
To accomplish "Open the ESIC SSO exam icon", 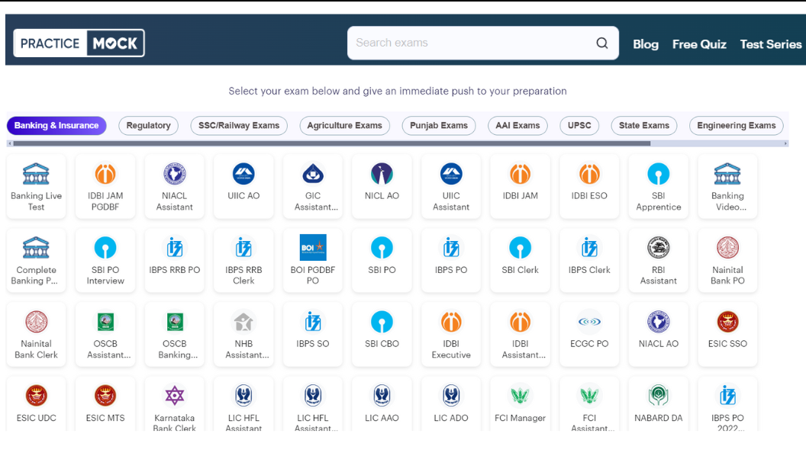I will (x=727, y=322).
